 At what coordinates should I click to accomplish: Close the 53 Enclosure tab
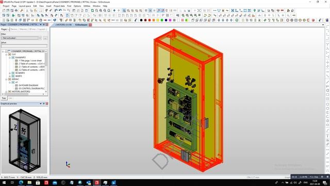point(90,25)
